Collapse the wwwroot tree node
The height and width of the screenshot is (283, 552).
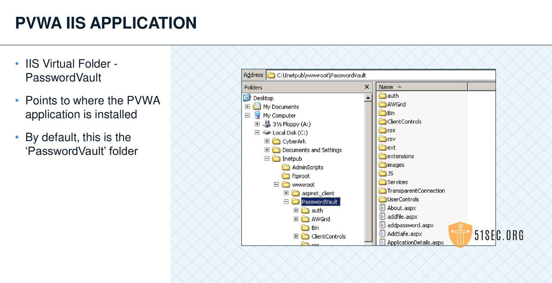pyautogui.click(x=276, y=185)
